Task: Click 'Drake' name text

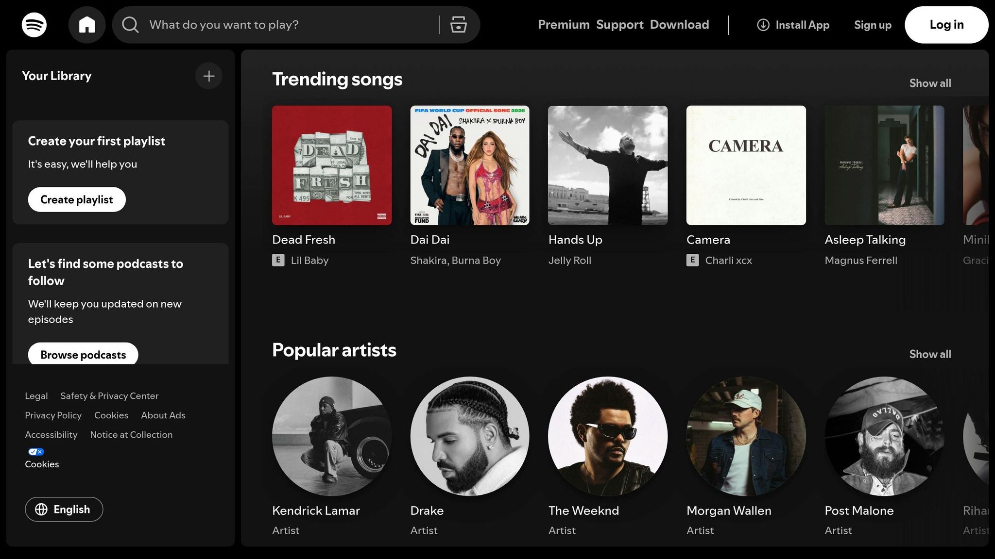Action: point(427,510)
